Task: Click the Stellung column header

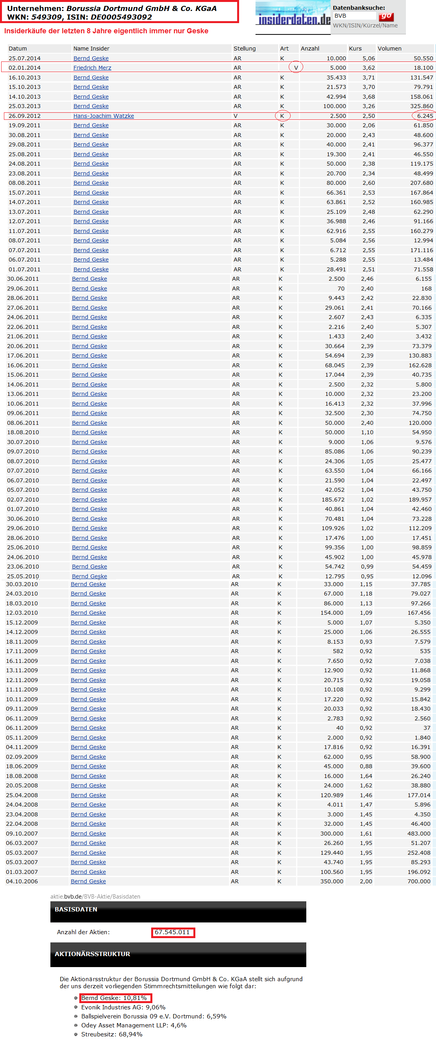Action: coord(245,48)
